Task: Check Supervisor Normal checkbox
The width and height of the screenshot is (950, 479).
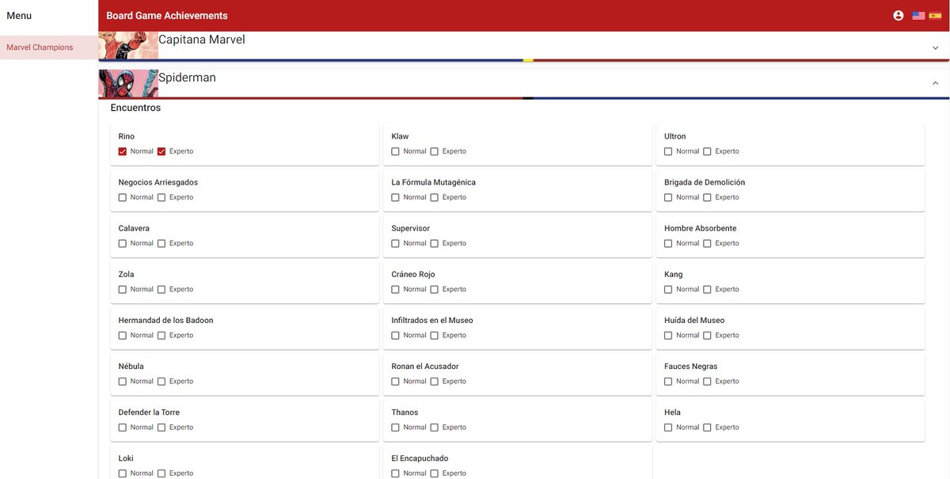Action: tap(395, 243)
